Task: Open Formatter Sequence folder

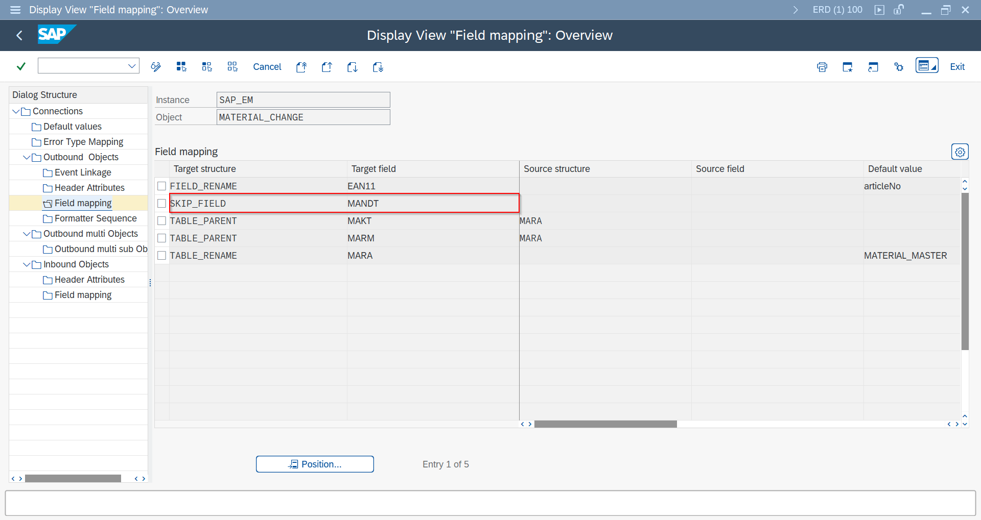Action: coord(90,218)
